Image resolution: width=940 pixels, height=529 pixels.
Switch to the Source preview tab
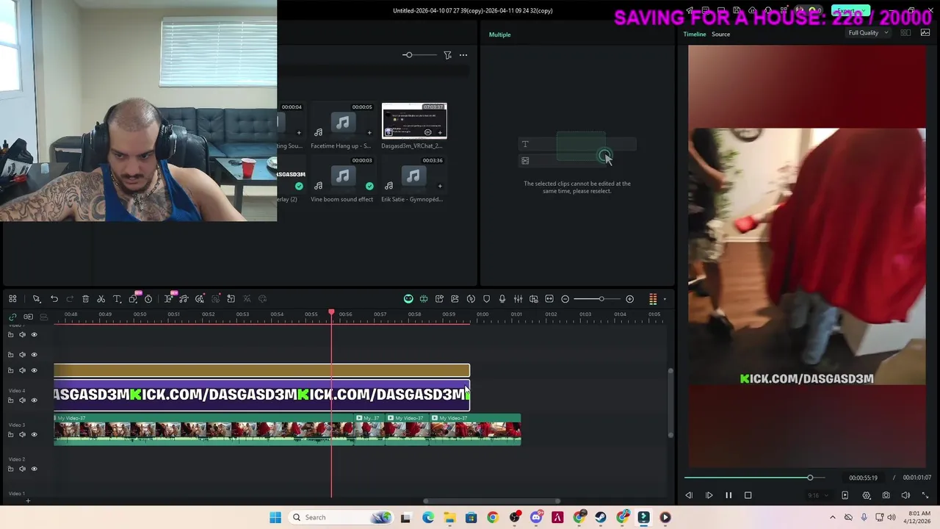click(x=720, y=35)
